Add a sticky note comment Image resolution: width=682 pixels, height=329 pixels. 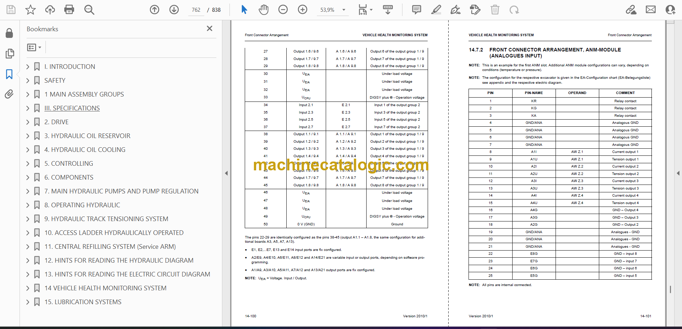pos(417,10)
